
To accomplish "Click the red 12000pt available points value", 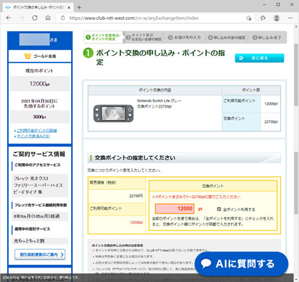I will [136, 222].
